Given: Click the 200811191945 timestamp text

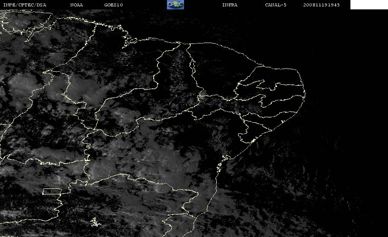Looking at the screenshot, I should [x=321, y=5].
